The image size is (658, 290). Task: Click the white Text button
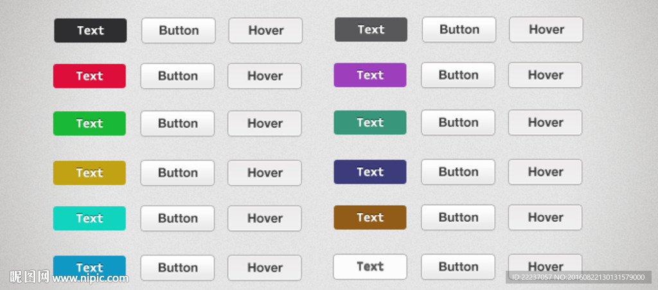(370, 266)
